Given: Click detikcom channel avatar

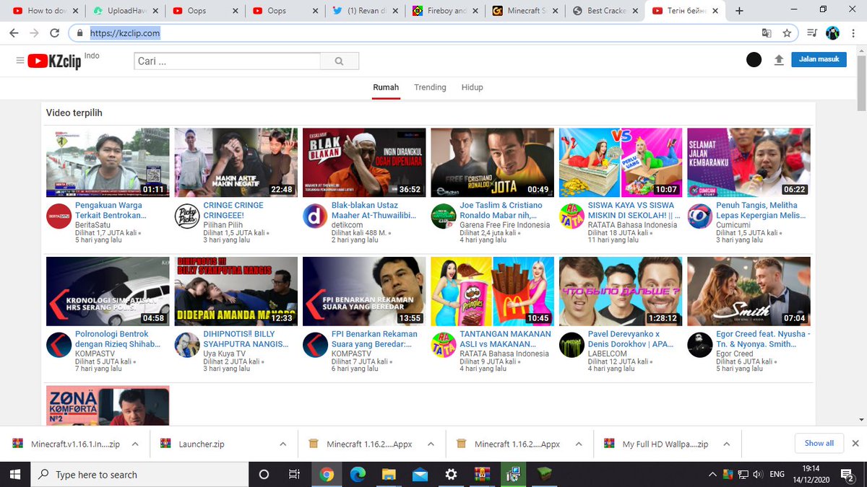Looking at the screenshot, I should pos(315,216).
